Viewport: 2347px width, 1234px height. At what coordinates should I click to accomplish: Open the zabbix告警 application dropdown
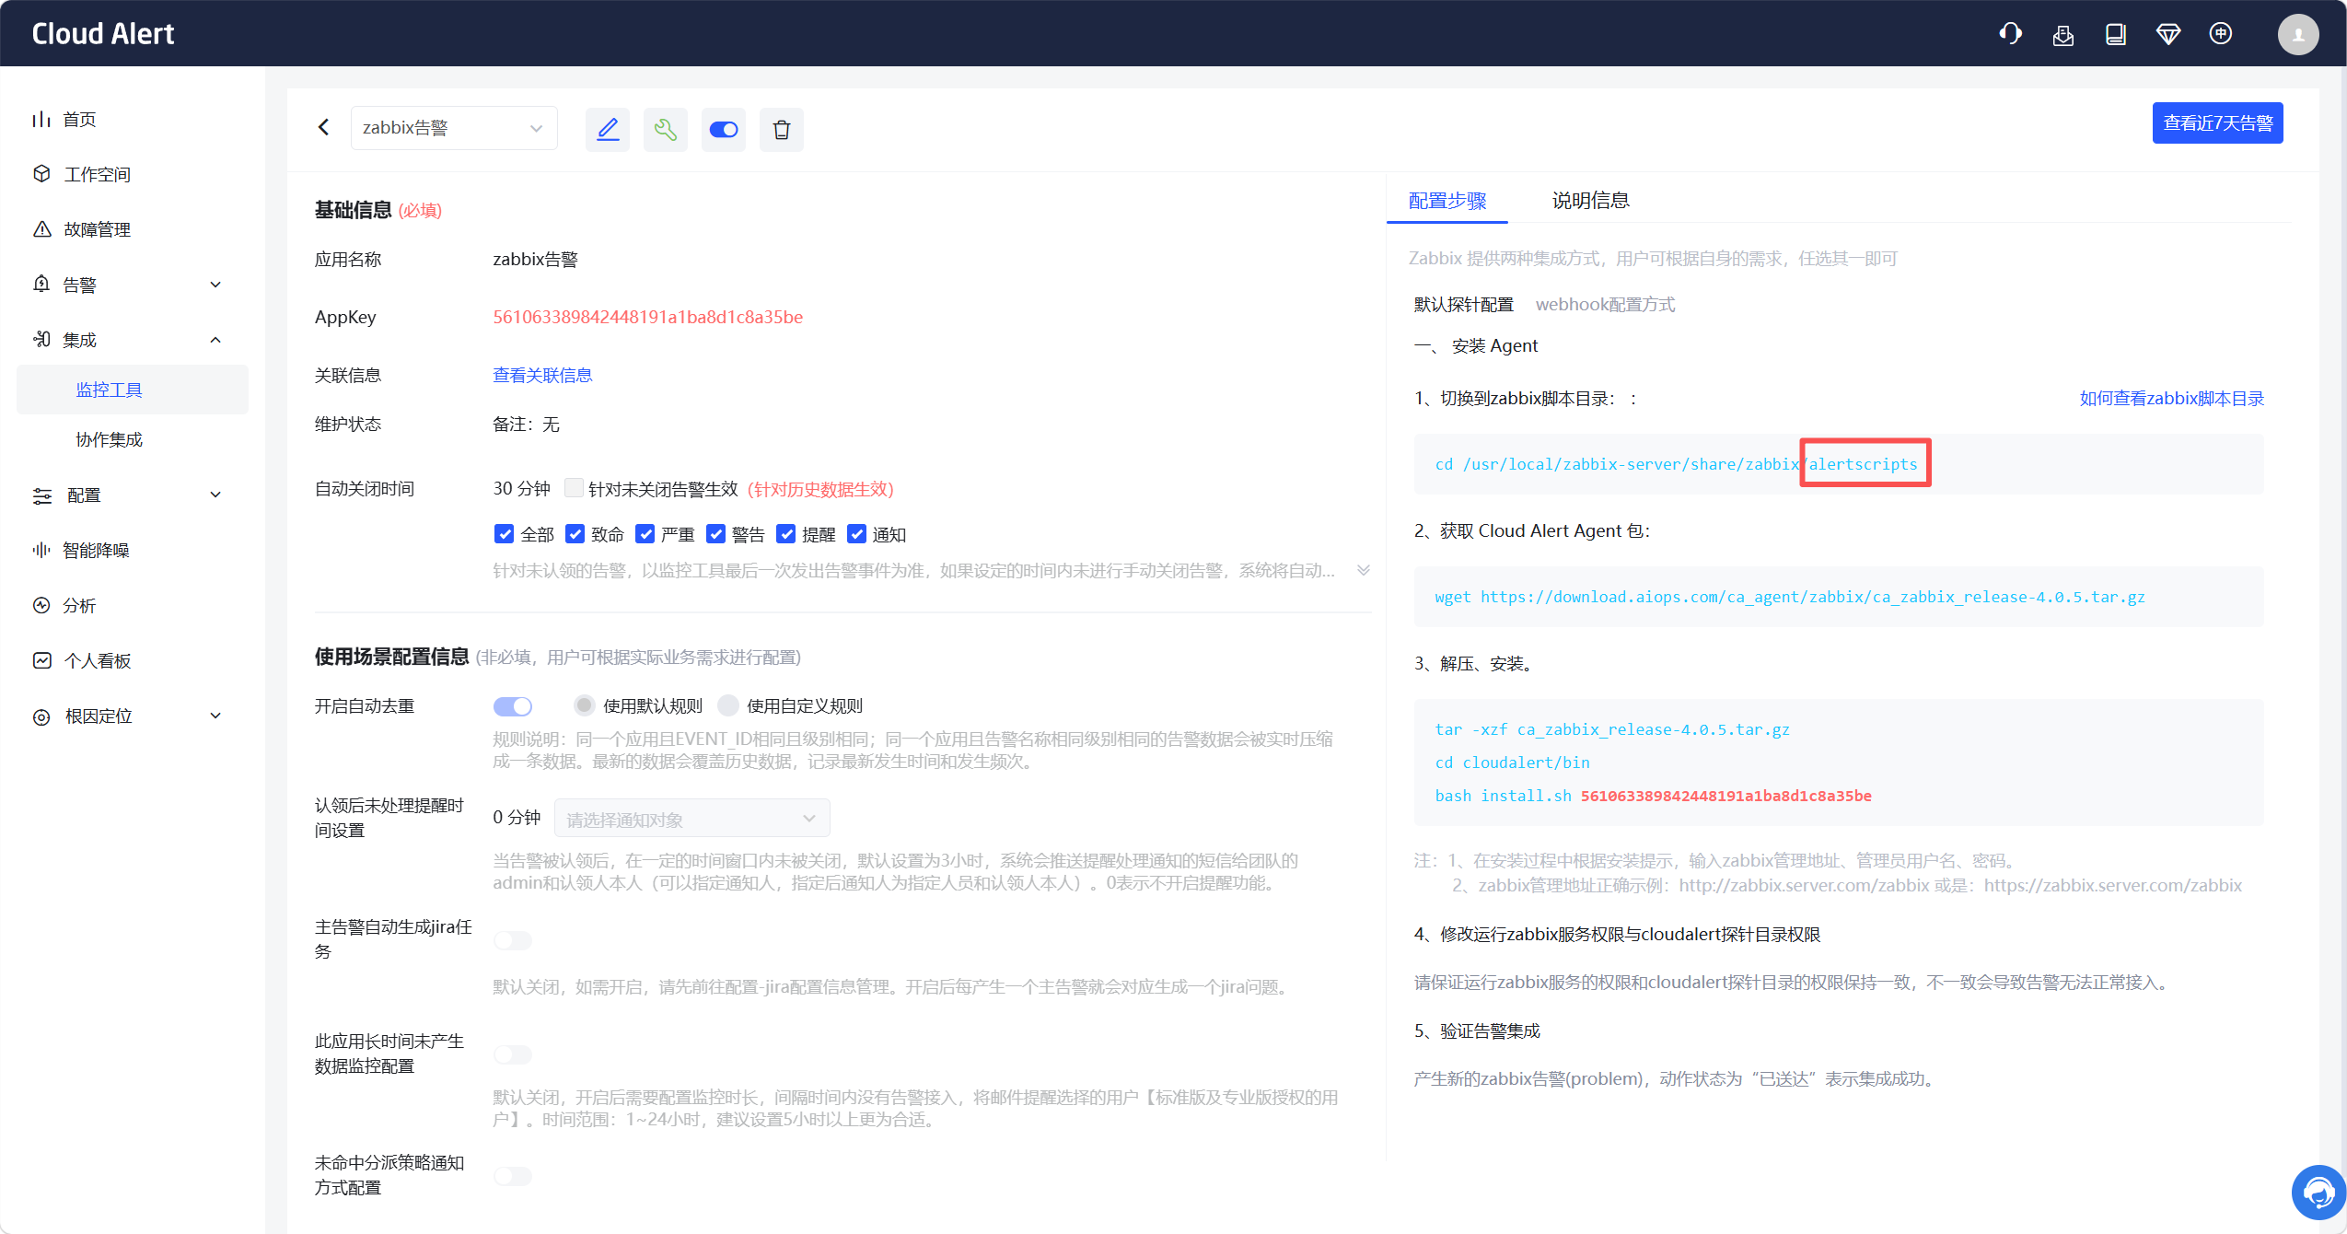coord(454,128)
